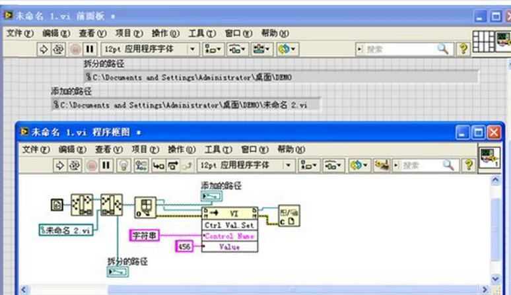
Task: Open 编辑 menu in front panel window
Action: [56, 33]
